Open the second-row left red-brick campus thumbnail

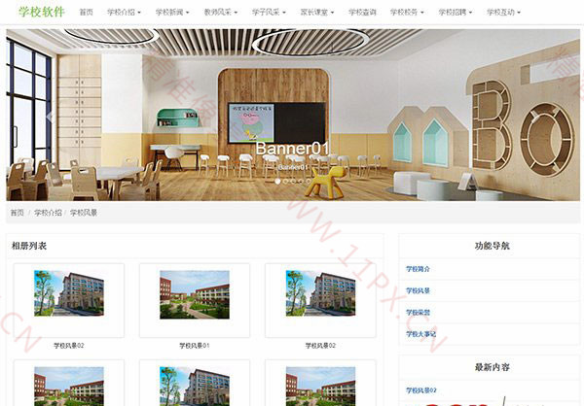coord(69,387)
